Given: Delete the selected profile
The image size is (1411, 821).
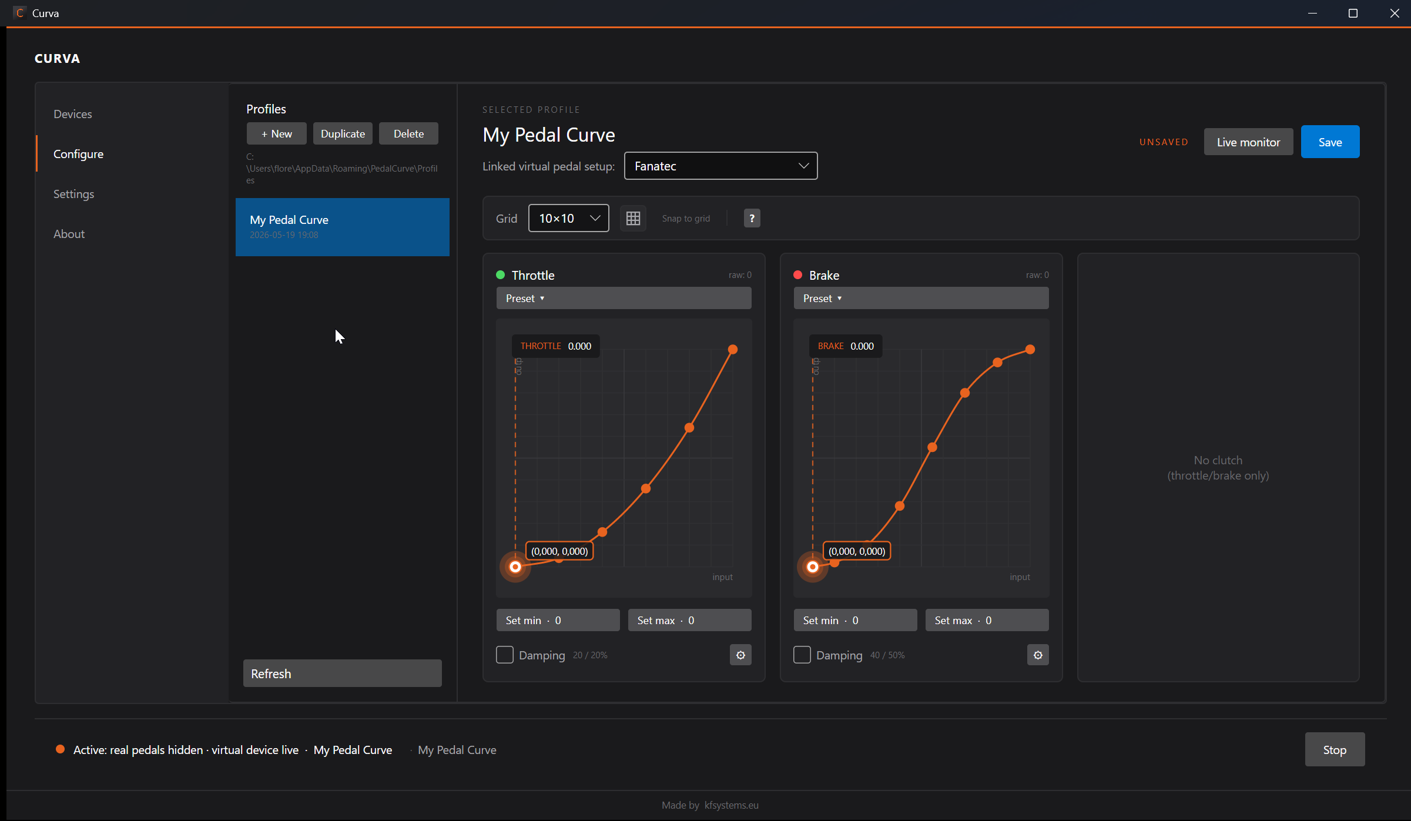Looking at the screenshot, I should pos(408,133).
